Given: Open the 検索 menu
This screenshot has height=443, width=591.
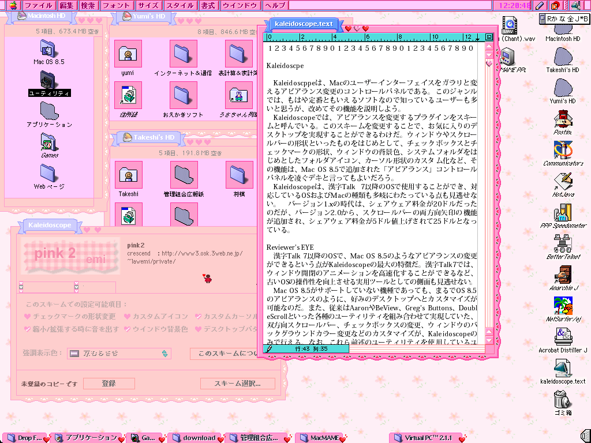Looking at the screenshot, I should pos(88,5).
